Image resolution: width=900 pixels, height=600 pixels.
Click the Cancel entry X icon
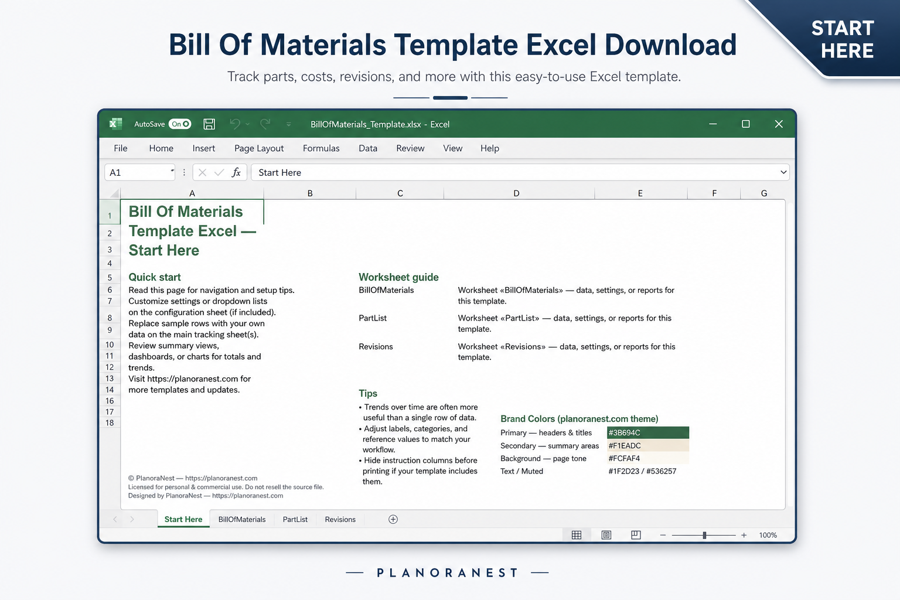point(202,172)
